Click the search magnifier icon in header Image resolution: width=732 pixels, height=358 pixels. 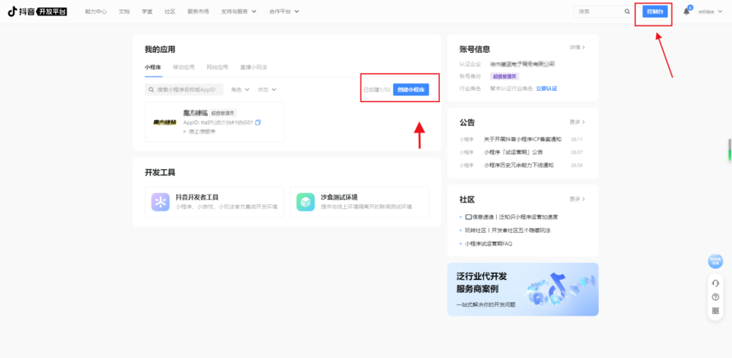point(627,12)
